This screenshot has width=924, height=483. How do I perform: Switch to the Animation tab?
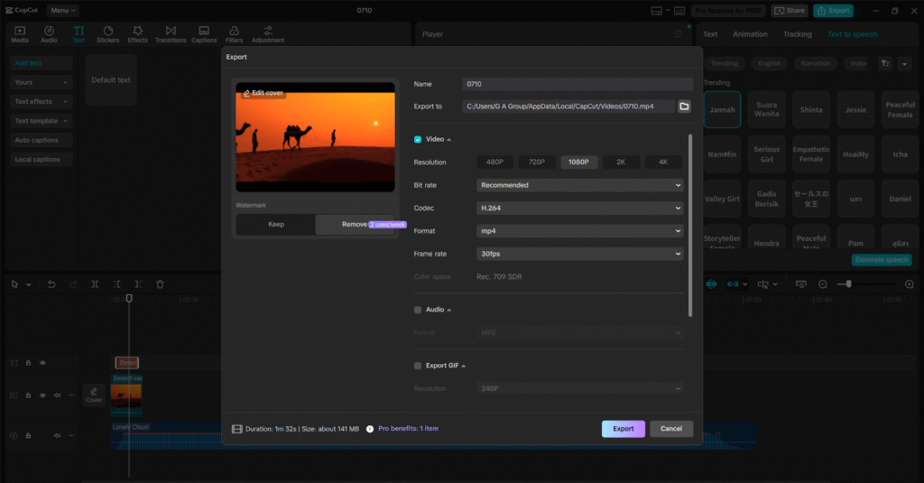coord(750,34)
